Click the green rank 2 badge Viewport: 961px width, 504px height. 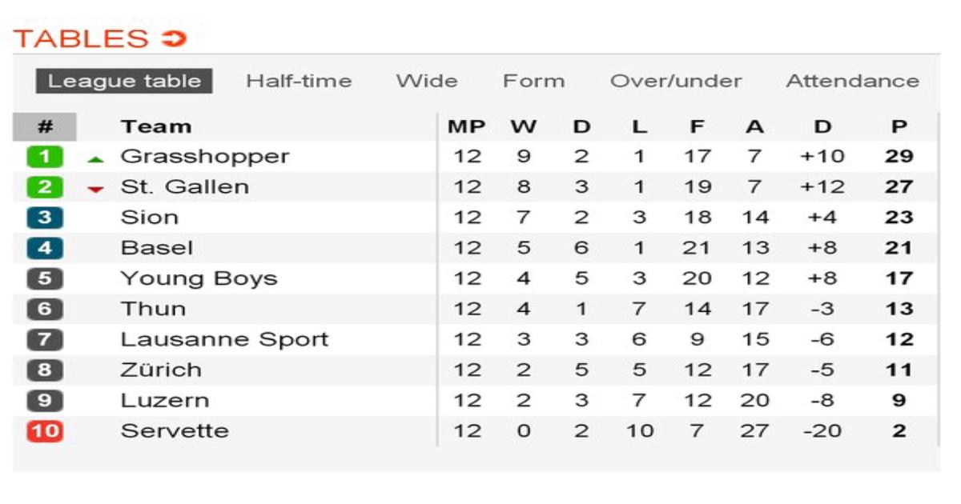click(x=45, y=187)
